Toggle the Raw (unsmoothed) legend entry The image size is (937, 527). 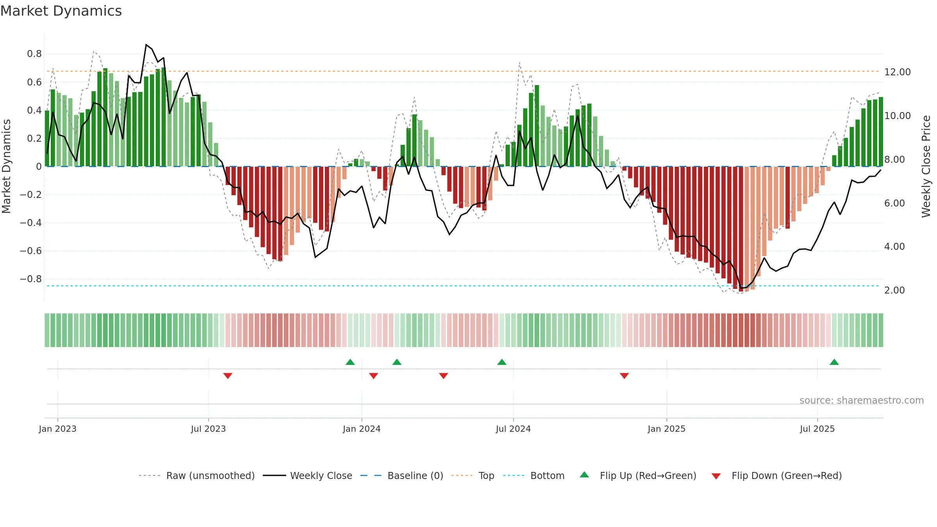coord(196,475)
